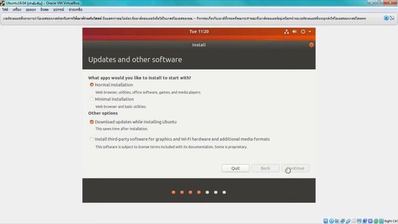This screenshot has height=224, width=398.
Task: Click the keyboard capture arrow status icon
Action: point(381,222)
